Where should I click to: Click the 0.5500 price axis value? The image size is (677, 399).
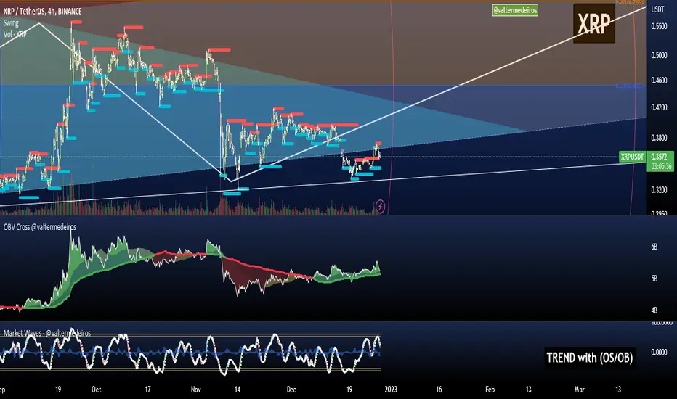(x=659, y=26)
